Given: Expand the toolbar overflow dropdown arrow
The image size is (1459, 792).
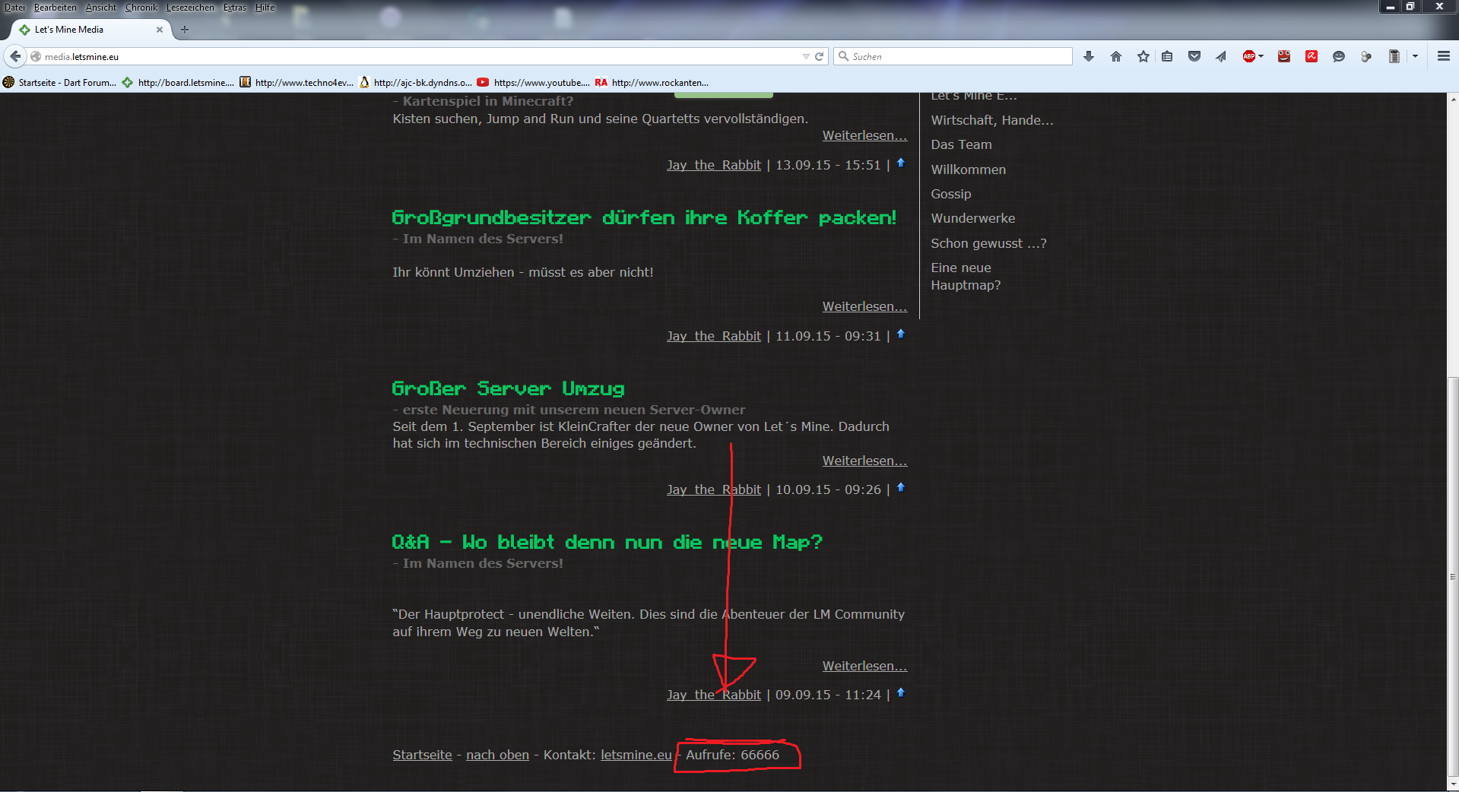Looking at the screenshot, I should point(1415,56).
